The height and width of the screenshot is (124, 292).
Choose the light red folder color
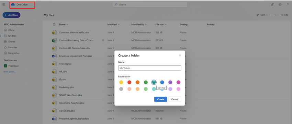[x=129, y=89]
